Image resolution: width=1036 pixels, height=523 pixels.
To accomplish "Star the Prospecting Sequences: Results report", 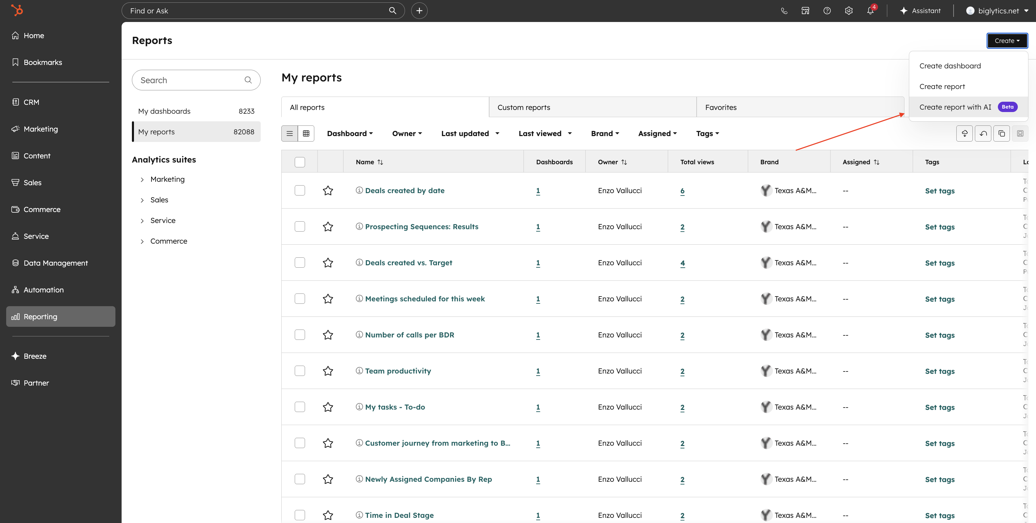I will click(x=328, y=227).
